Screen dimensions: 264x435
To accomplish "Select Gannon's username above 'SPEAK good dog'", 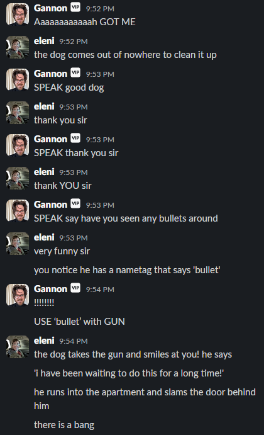I will pos(50,74).
